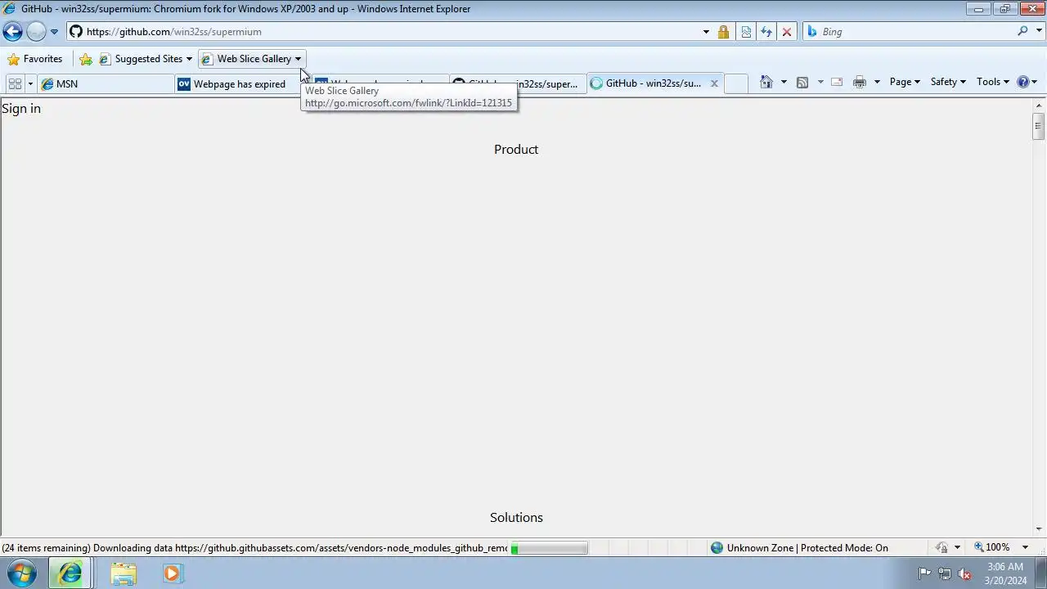Click the Unknown Zone globe icon

point(717,548)
